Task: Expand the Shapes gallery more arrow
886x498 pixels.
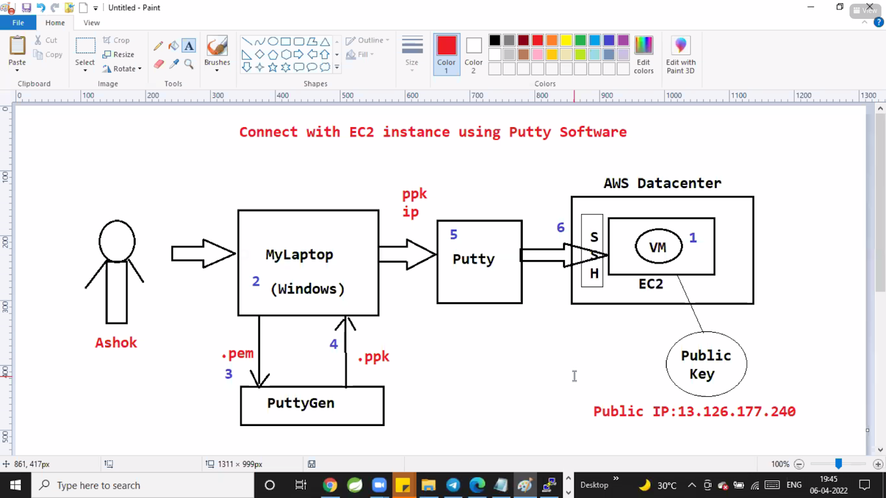Action: click(x=337, y=68)
